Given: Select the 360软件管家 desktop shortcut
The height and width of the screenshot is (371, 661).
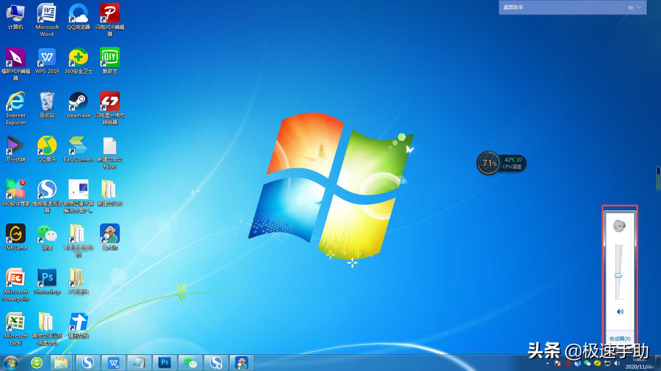Looking at the screenshot, I should coord(16,193).
